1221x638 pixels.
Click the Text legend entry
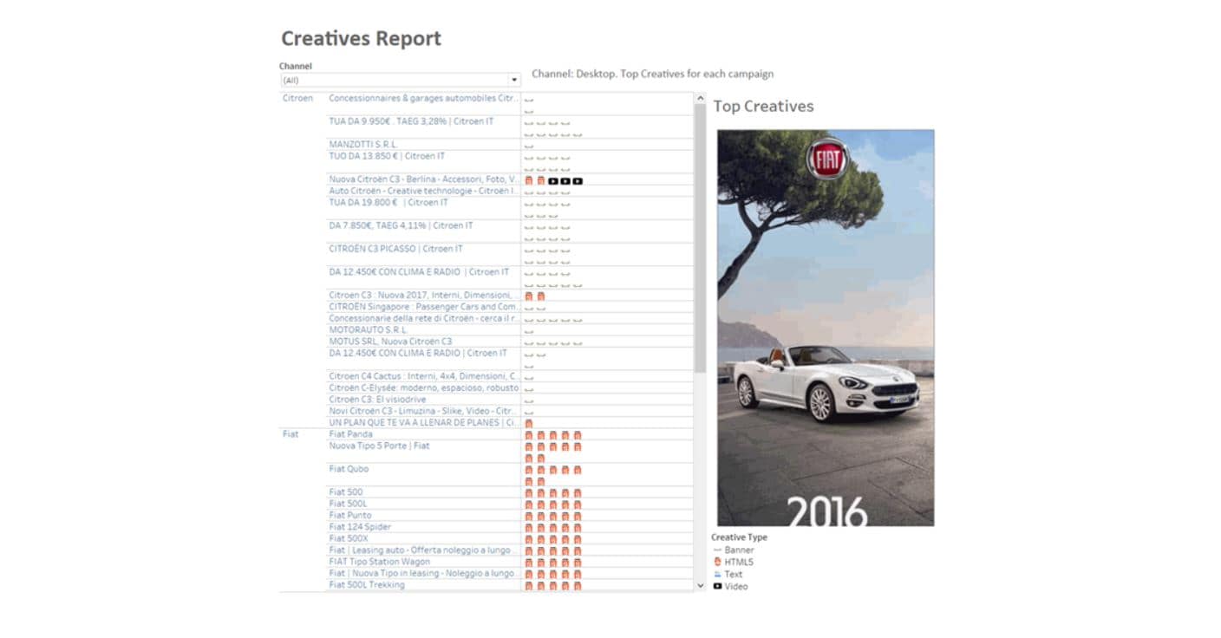coord(733,574)
